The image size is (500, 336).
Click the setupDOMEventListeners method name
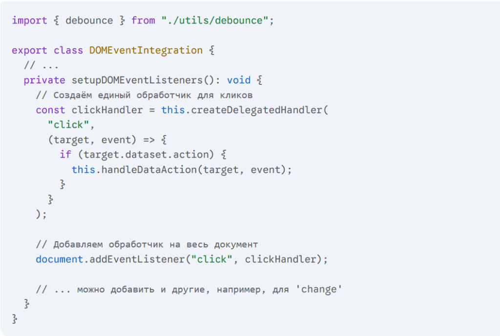[137, 80]
